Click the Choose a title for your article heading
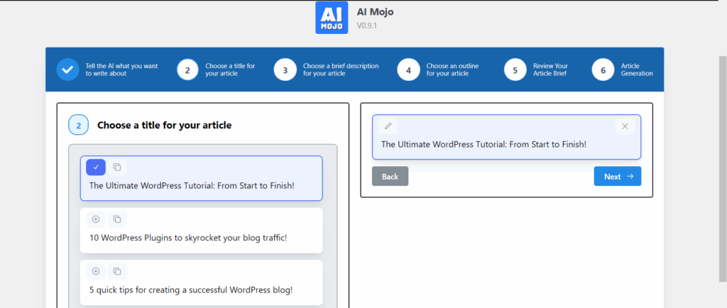Screen dimensions: 727x308 pyautogui.click(x=164, y=125)
